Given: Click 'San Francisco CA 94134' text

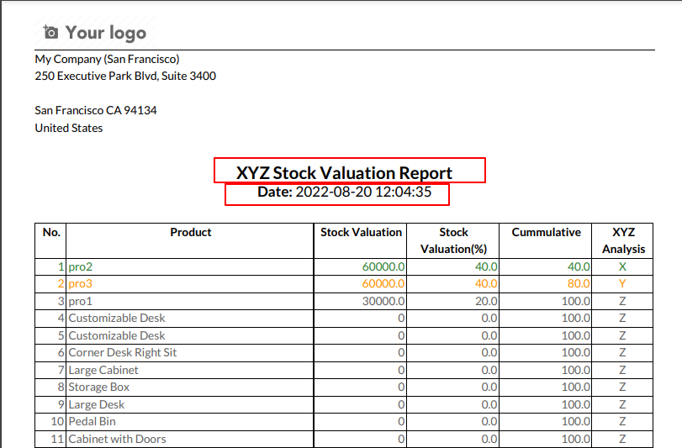Looking at the screenshot, I should 96,110.
